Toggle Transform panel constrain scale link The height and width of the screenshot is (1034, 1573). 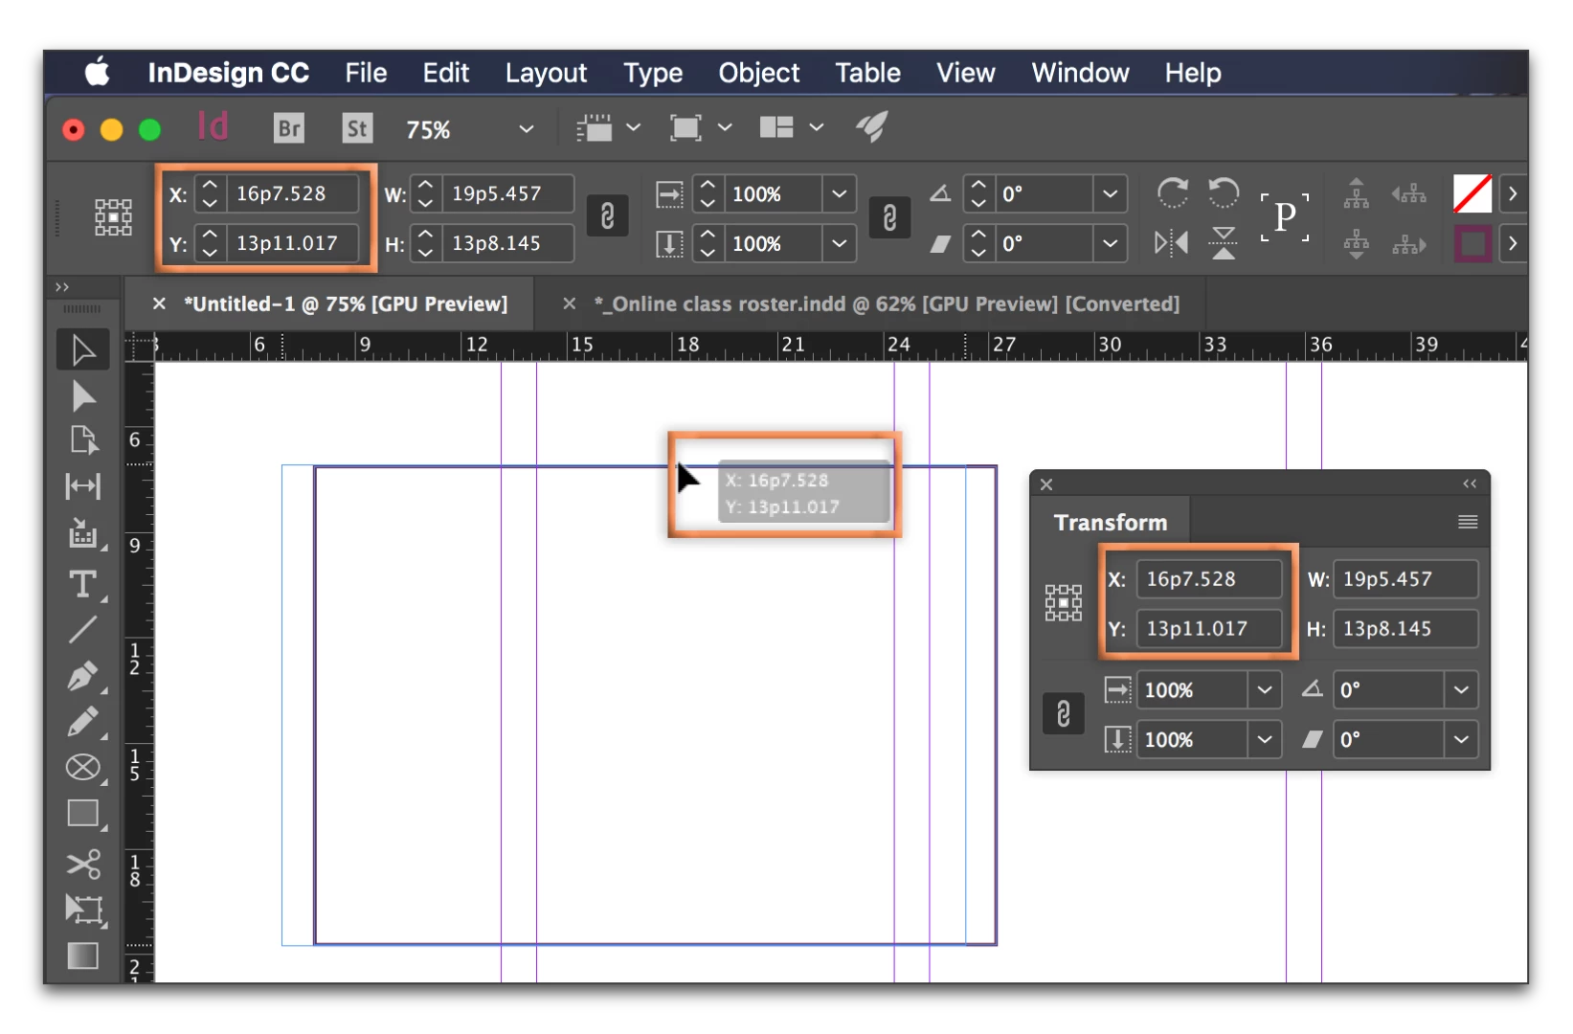coord(1063,714)
